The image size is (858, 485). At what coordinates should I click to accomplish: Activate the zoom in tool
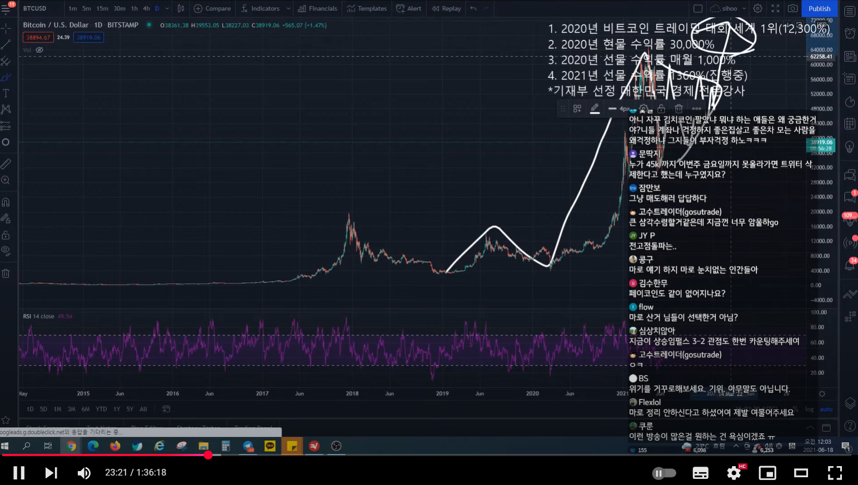coord(6,180)
